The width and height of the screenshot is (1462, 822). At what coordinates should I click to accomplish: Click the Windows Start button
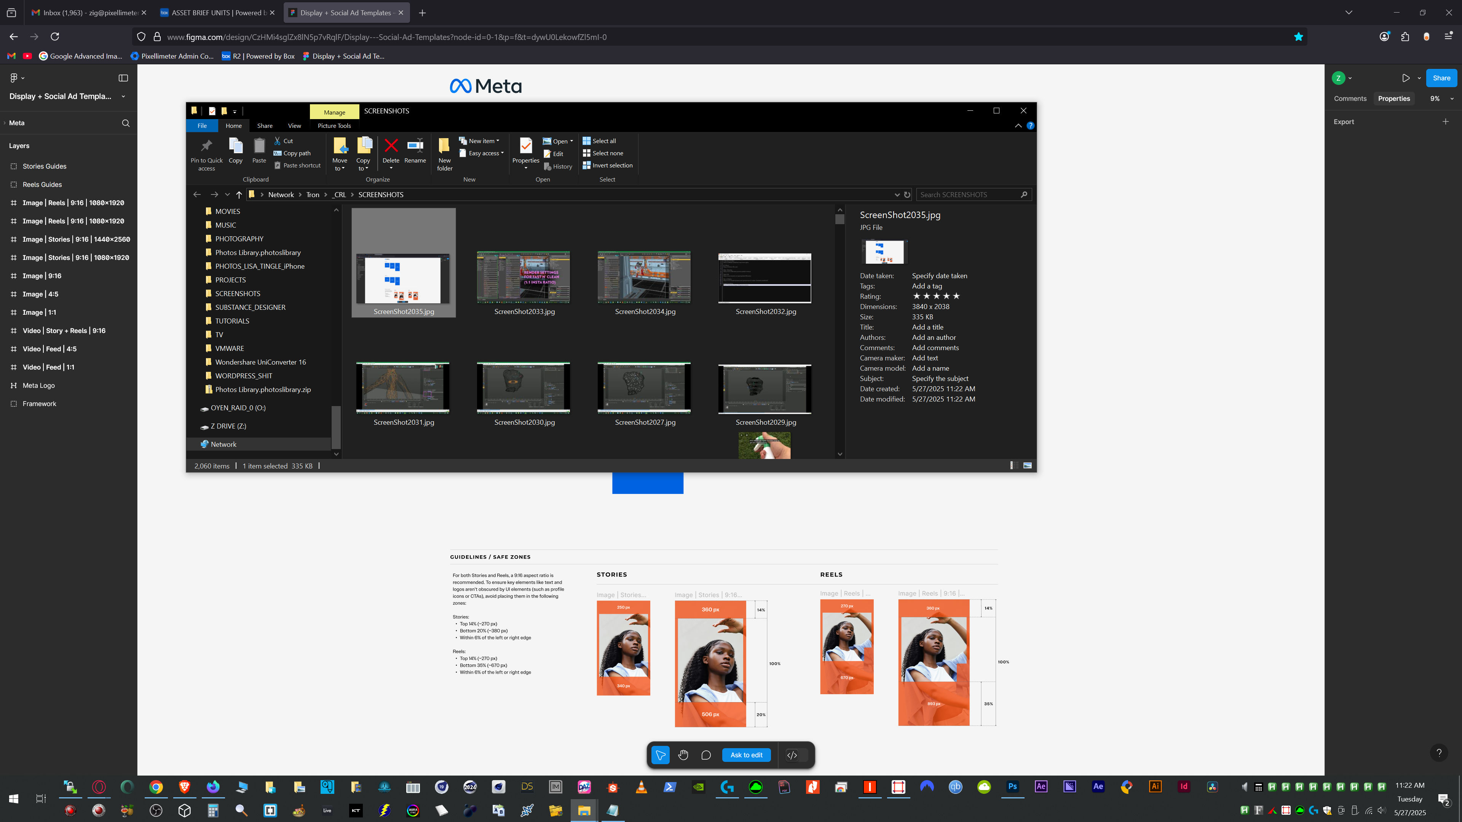[14, 799]
